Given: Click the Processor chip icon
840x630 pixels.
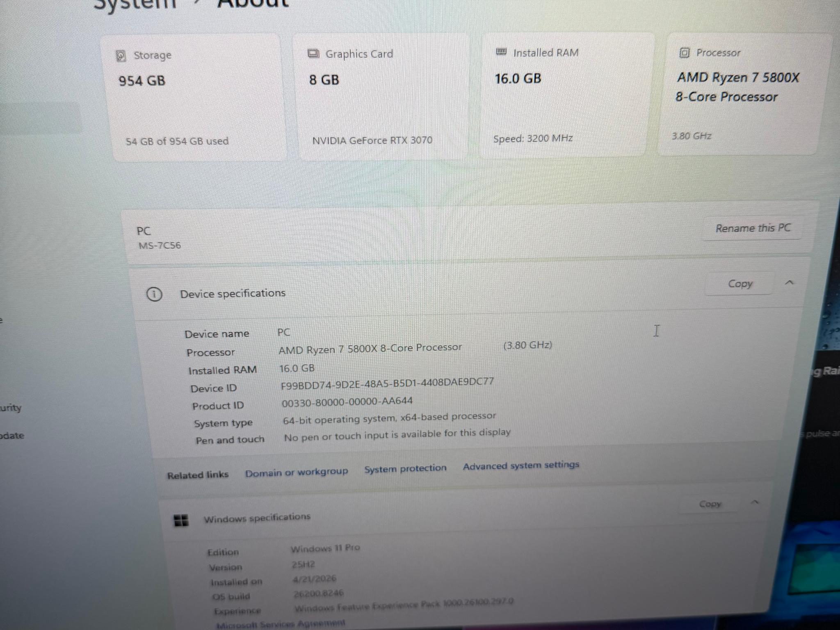Looking at the screenshot, I should tap(684, 52).
